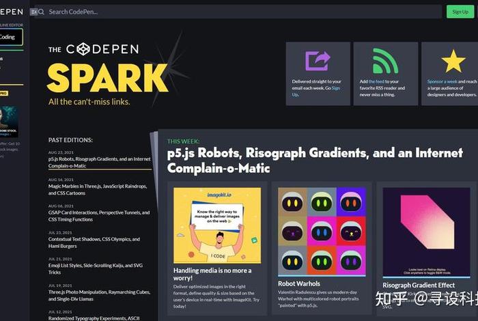Focus the Search CodePen input field

pyautogui.click(x=238, y=12)
